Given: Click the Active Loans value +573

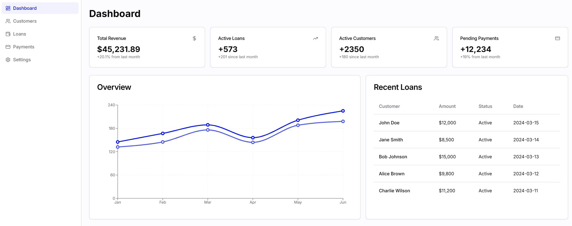Looking at the screenshot, I should tap(228, 49).
